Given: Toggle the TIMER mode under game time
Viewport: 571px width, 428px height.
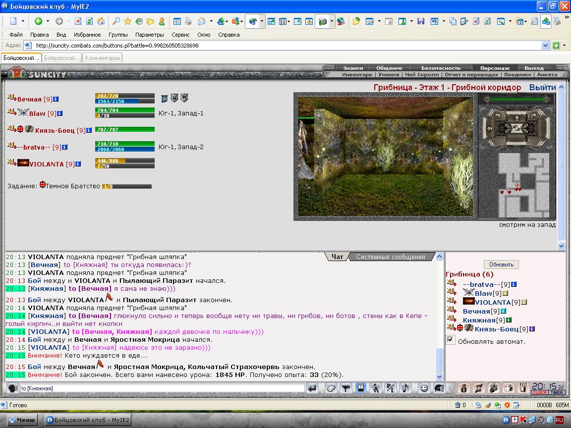Looking at the screenshot, I should click(x=557, y=393).
